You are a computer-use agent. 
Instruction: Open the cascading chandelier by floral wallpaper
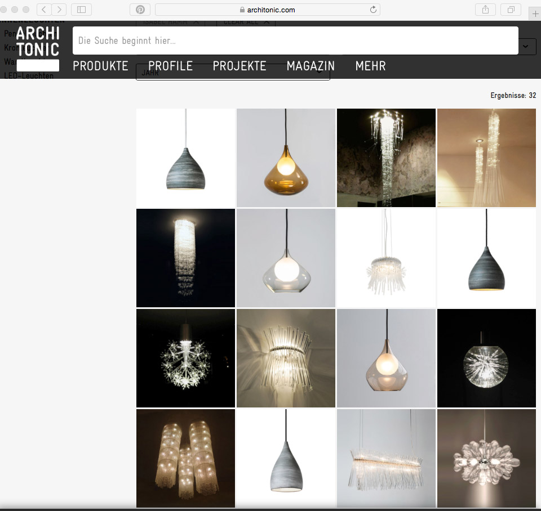pyautogui.click(x=387, y=158)
